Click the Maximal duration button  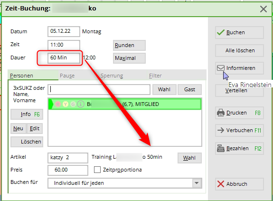129,58
